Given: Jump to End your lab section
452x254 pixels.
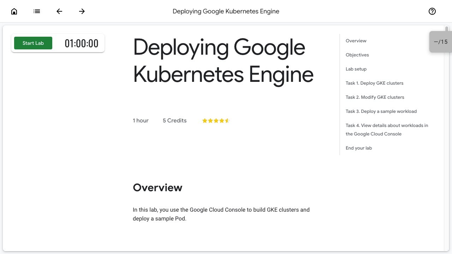Looking at the screenshot, I should [x=359, y=148].
